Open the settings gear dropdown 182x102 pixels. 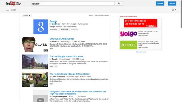click(174, 10)
